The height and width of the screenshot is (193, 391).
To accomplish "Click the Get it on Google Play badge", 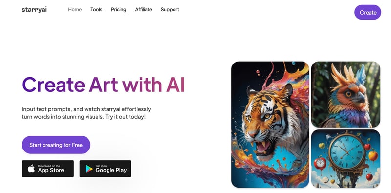I will 105,169.
